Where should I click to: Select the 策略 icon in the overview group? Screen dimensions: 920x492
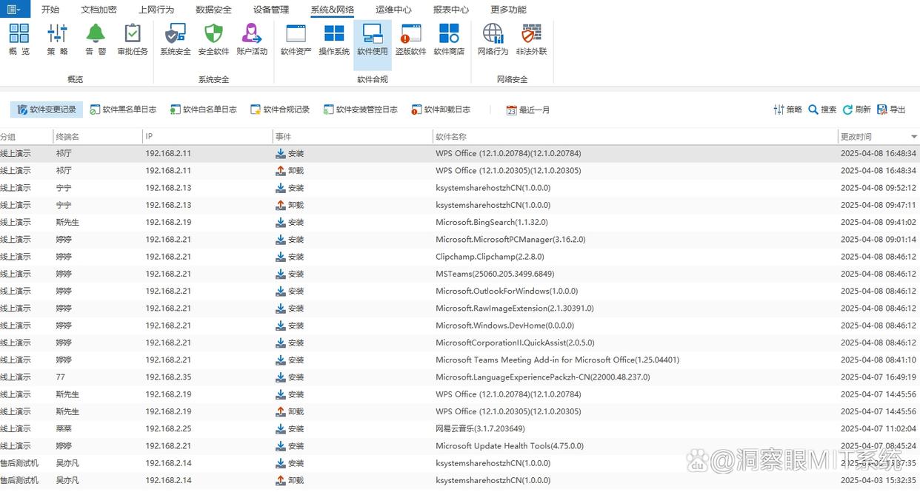58,41
